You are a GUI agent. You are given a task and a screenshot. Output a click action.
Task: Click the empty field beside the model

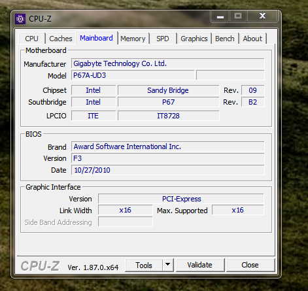coord(230,75)
